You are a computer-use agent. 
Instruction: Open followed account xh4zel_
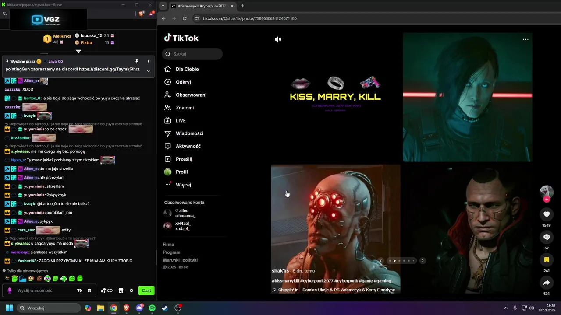tap(178, 226)
